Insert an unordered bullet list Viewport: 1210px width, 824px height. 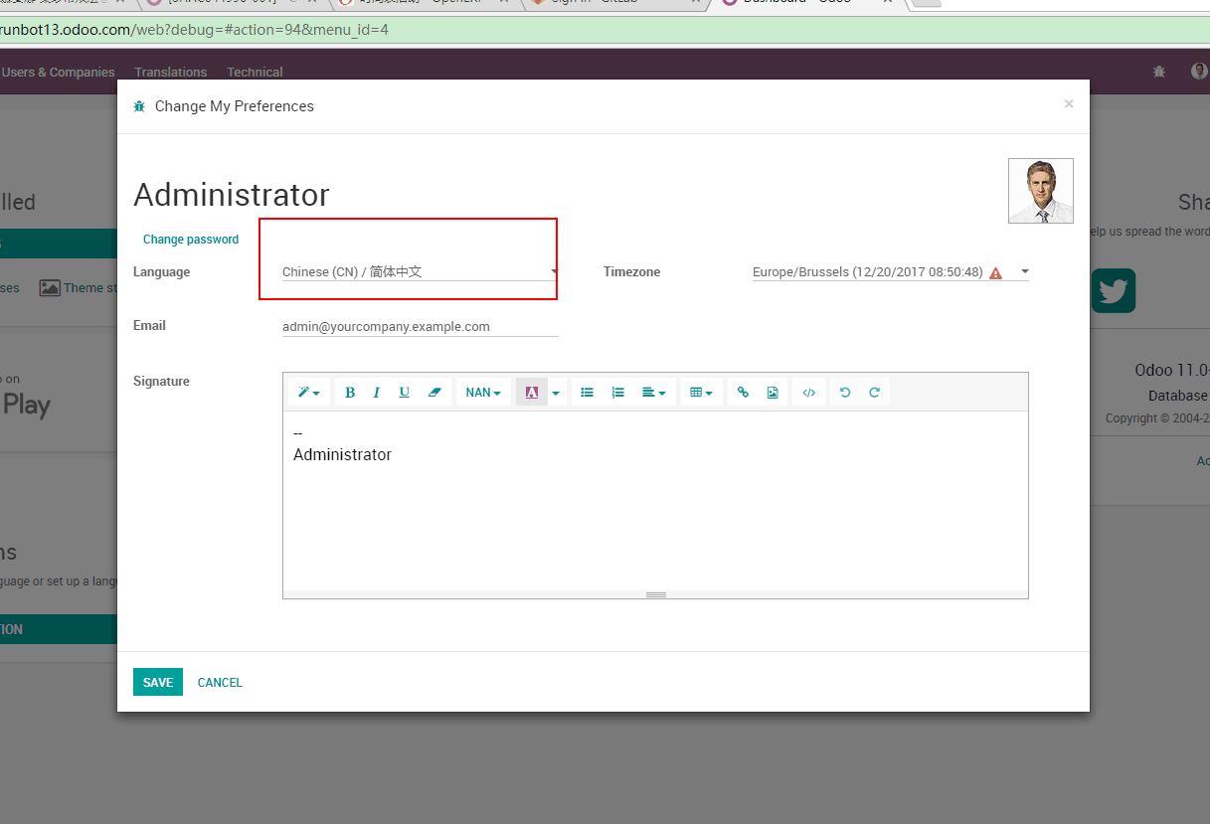point(587,393)
